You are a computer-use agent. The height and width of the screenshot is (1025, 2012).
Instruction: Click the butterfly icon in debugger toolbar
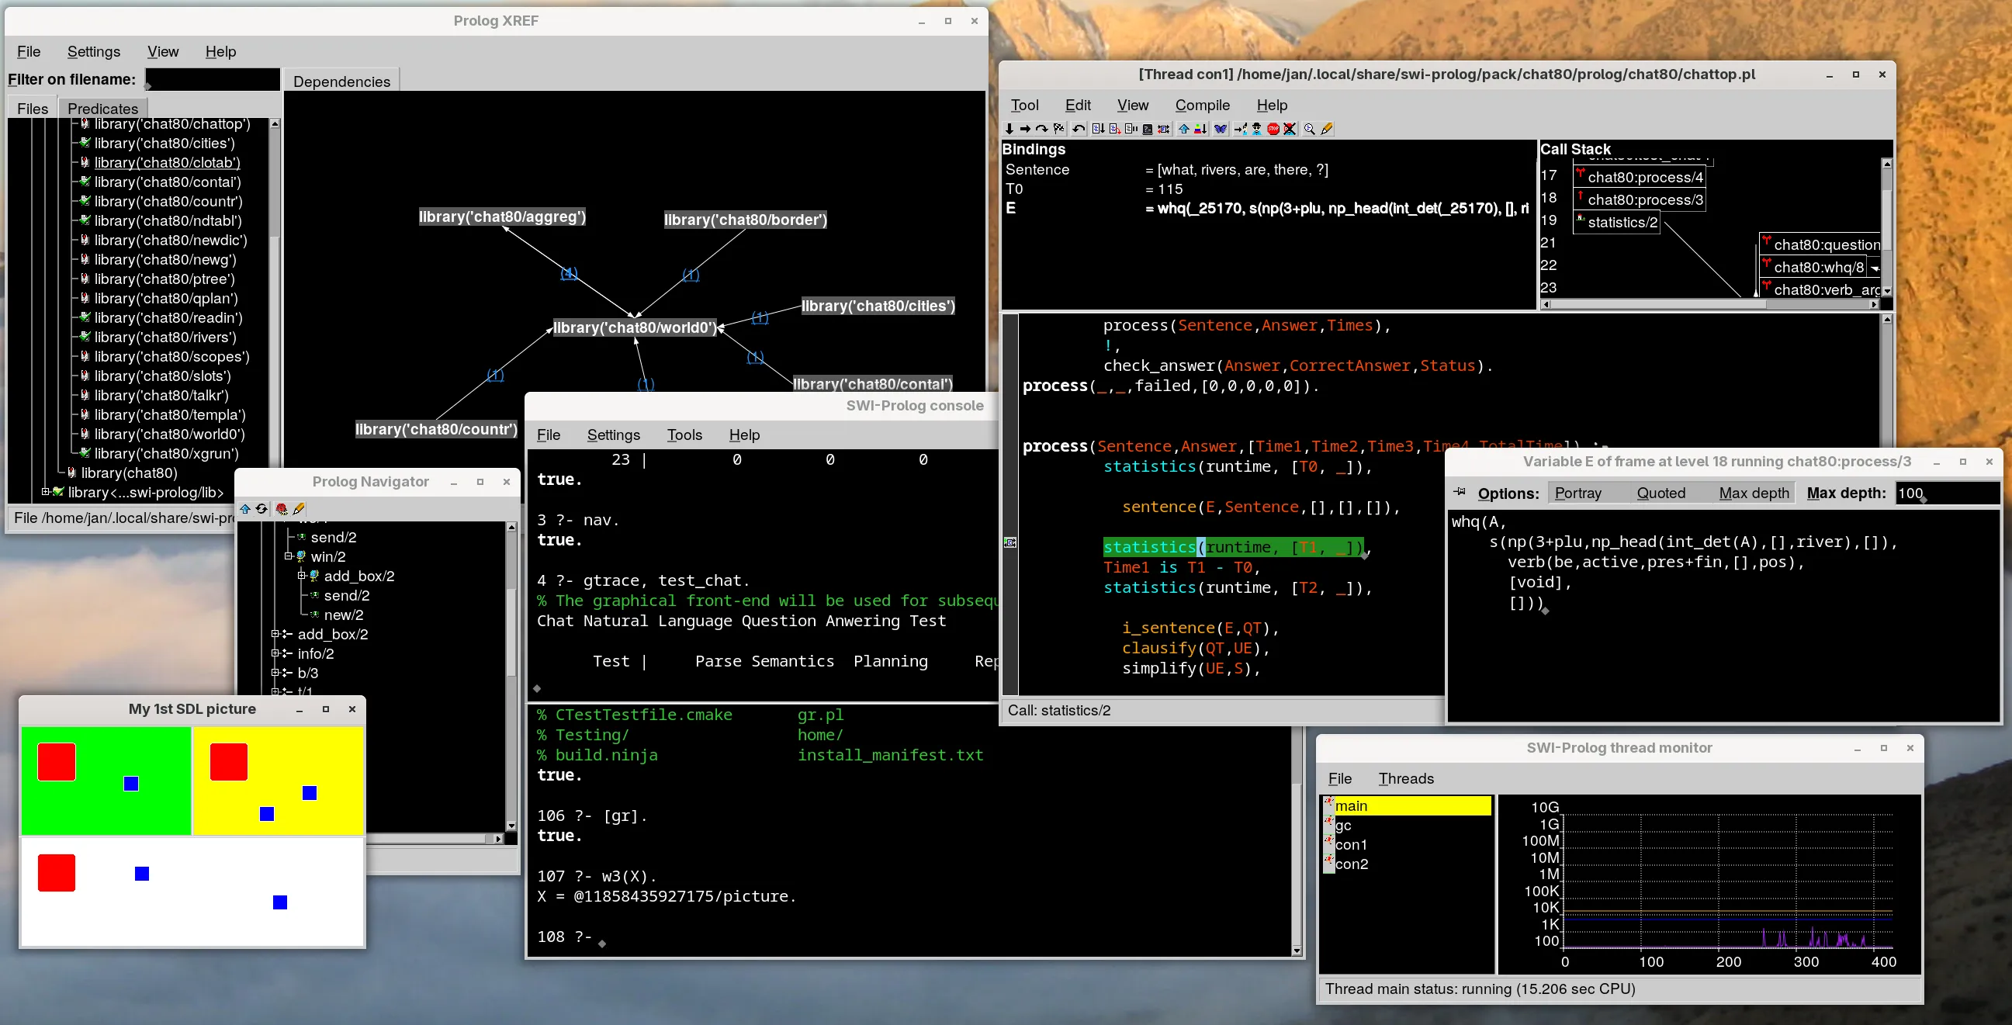[x=1221, y=129]
